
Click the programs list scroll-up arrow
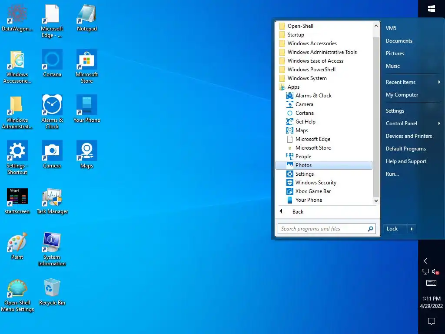pyautogui.click(x=376, y=26)
